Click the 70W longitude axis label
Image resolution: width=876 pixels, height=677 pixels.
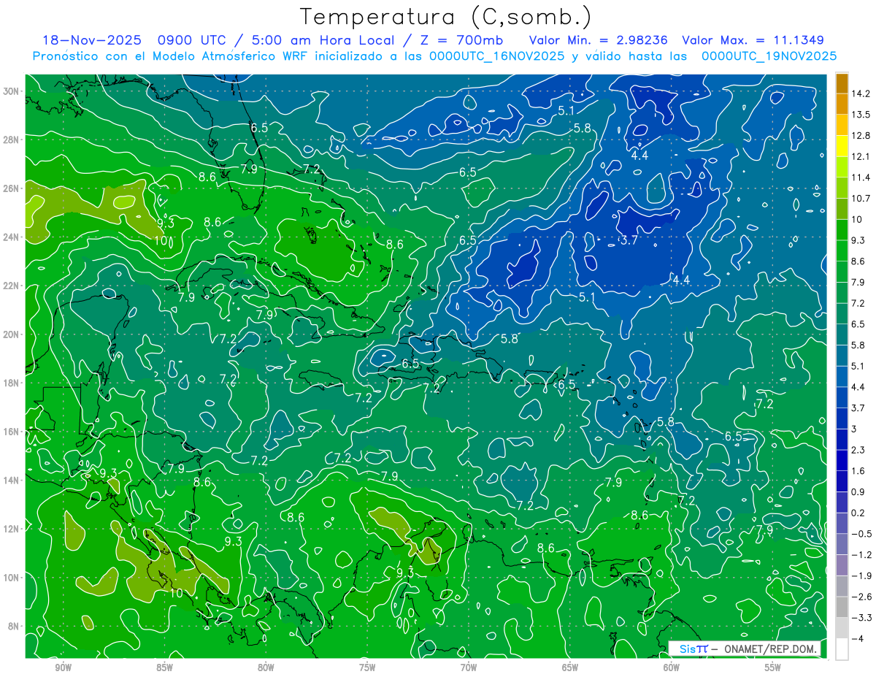click(x=469, y=668)
